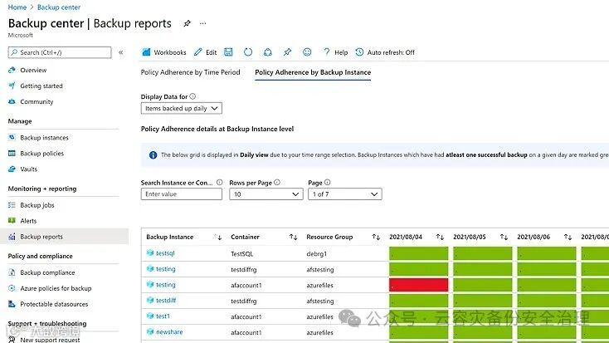Open Workbooks from the toolbar
This screenshot has width=609, height=343.
point(164,52)
